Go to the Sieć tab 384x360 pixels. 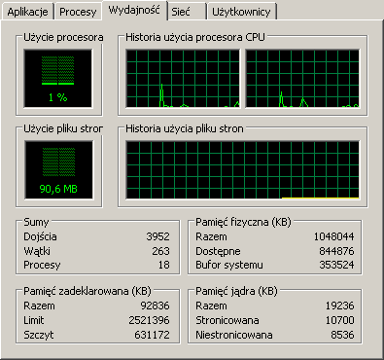point(187,12)
